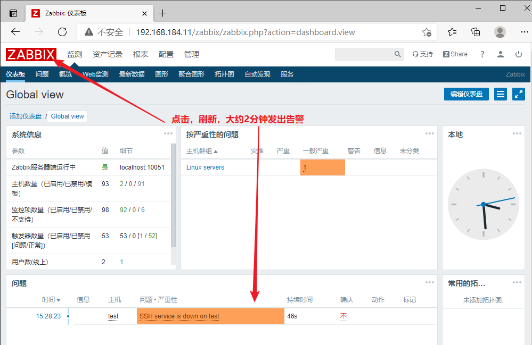Add this page to favorites star icon
The image size is (532, 345).
[x=427, y=32]
